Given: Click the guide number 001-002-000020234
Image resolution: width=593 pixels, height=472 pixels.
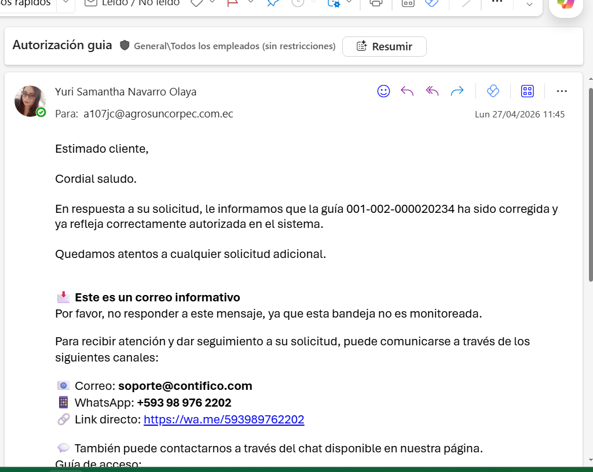Looking at the screenshot, I should pos(400,209).
